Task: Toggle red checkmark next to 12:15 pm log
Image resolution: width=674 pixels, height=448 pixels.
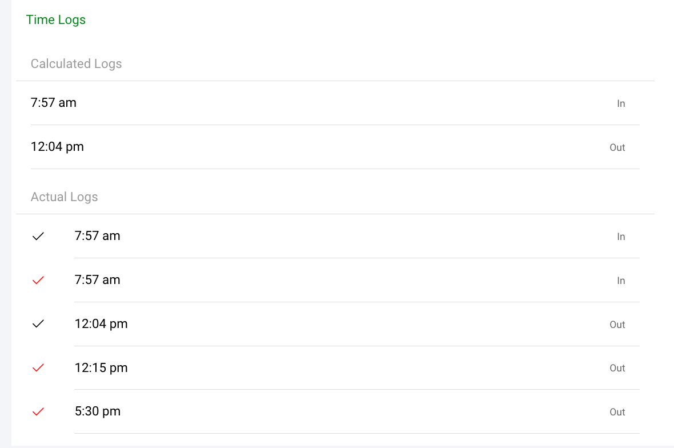Action: click(38, 368)
